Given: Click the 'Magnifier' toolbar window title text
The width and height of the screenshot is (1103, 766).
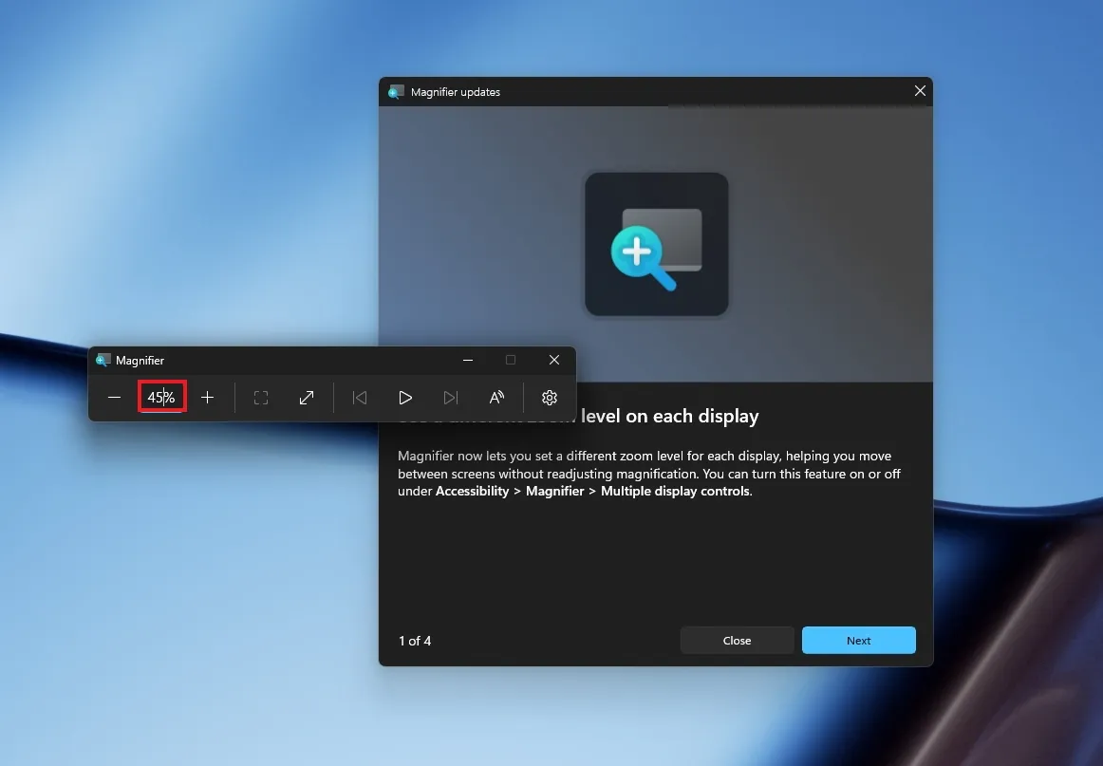Looking at the screenshot, I should tap(140, 360).
